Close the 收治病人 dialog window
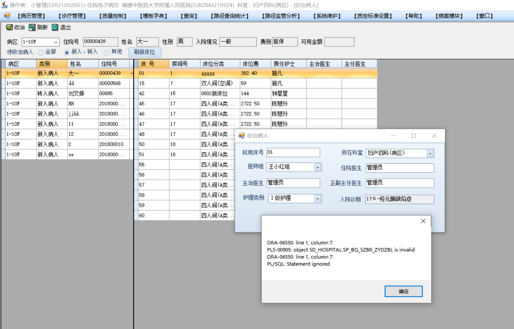This screenshot has height=329, width=514. pos(434,136)
